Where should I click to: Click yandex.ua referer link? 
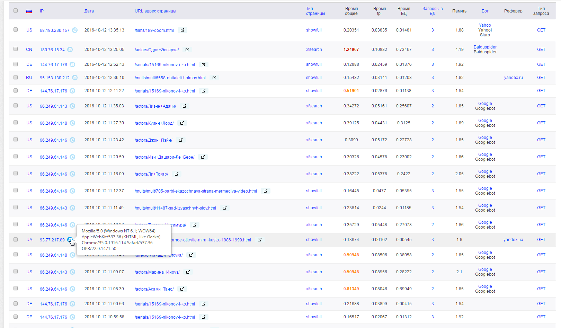point(513,240)
